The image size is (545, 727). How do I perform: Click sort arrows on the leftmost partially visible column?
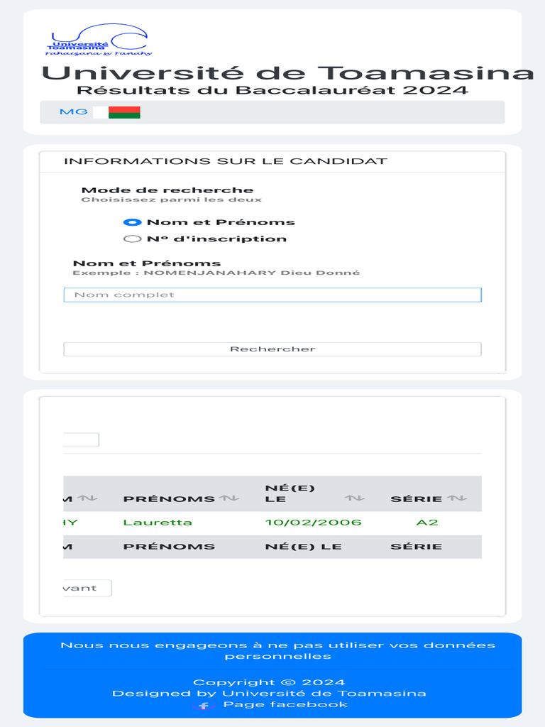(87, 498)
